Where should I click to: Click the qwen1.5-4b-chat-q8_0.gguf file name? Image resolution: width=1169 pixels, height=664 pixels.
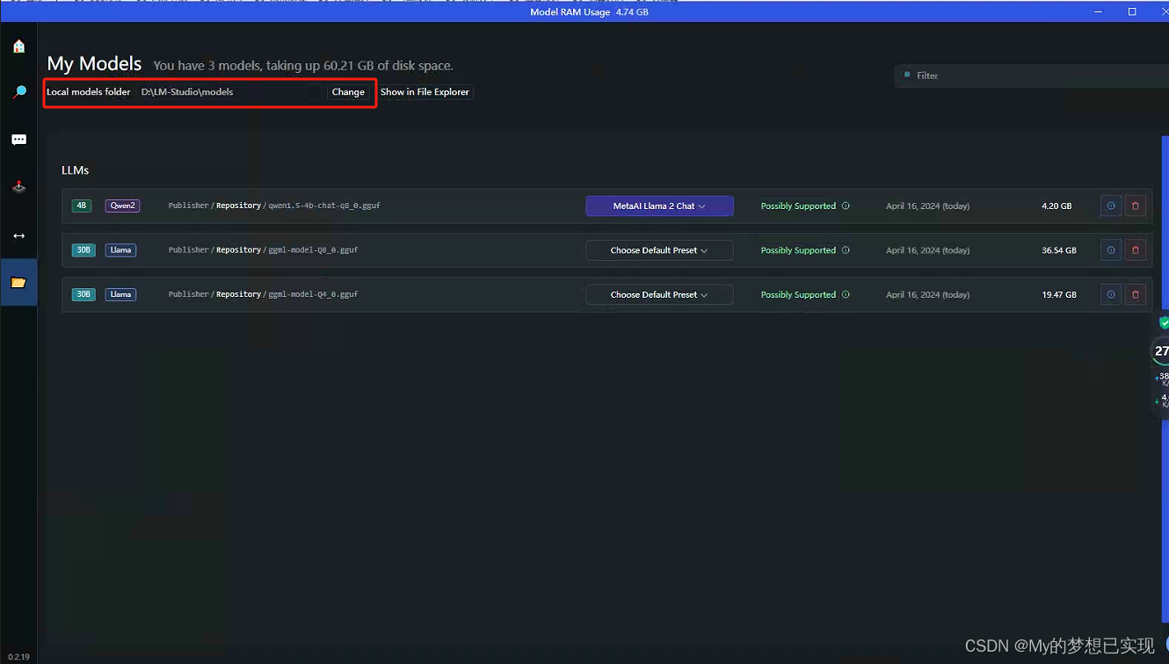tap(324, 206)
